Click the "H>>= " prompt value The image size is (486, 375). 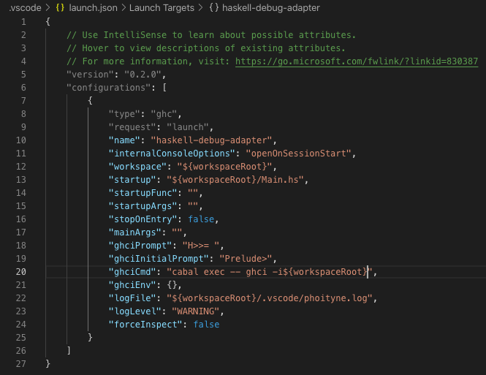[x=201, y=246]
